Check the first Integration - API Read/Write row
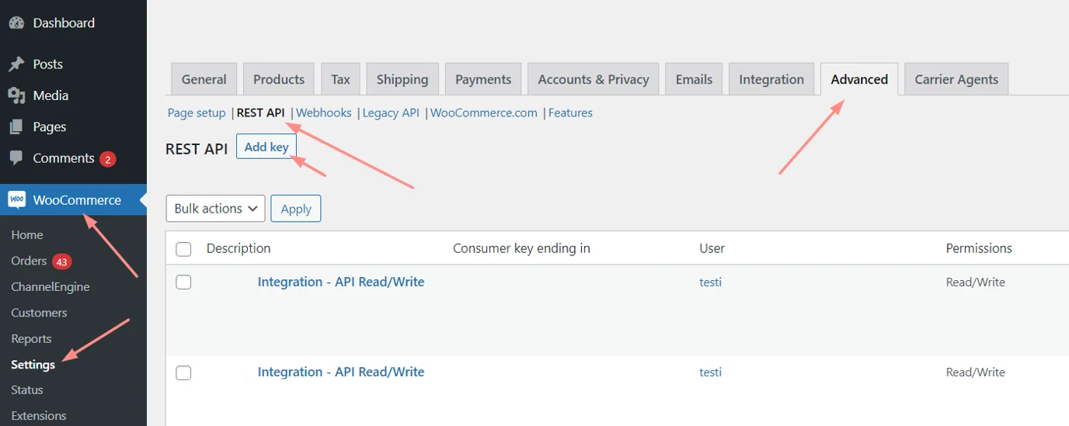 click(x=183, y=282)
